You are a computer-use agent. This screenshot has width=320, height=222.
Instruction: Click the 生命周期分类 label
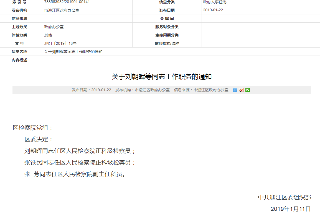point(167,35)
